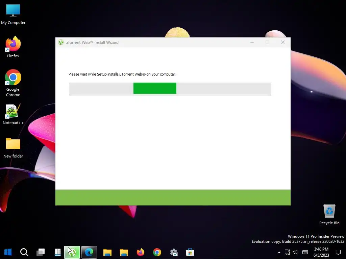Open the notification center icon
Screen dimensions: 346x259
pyautogui.click(x=338, y=252)
